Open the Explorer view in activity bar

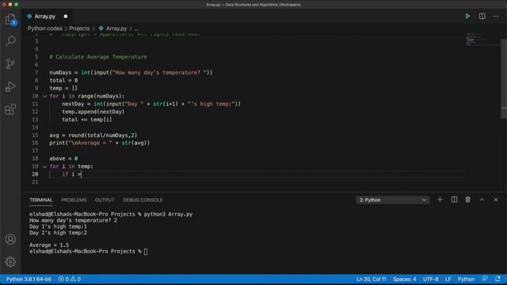click(x=10, y=19)
